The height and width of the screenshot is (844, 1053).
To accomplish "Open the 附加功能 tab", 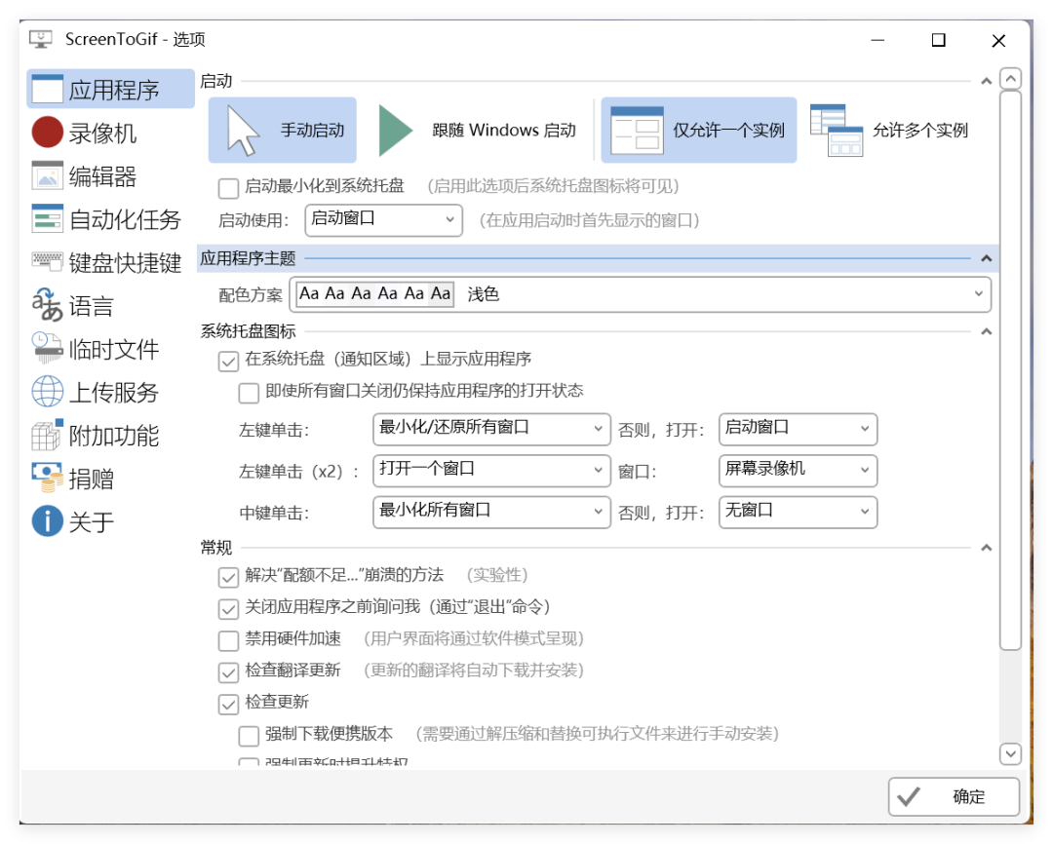I will coord(111,435).
